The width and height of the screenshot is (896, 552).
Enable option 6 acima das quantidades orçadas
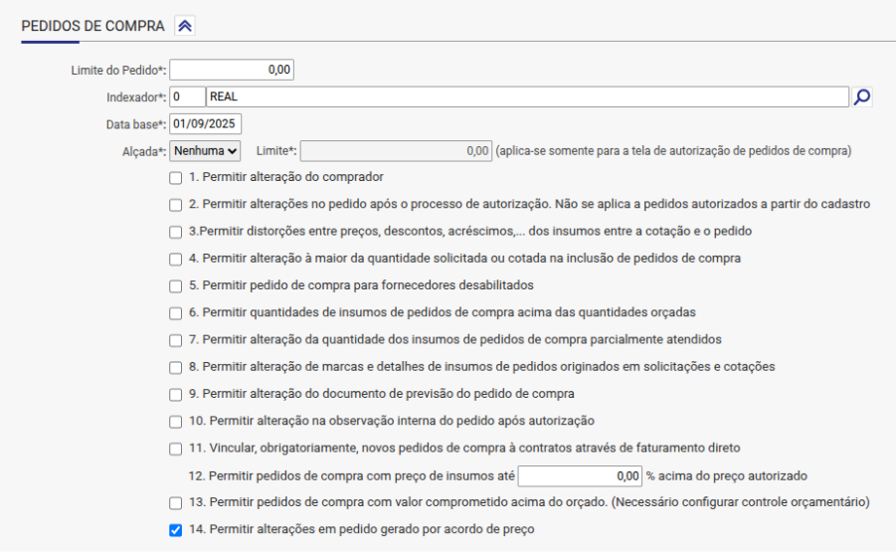pyautogui.click(x=175, y=313)
